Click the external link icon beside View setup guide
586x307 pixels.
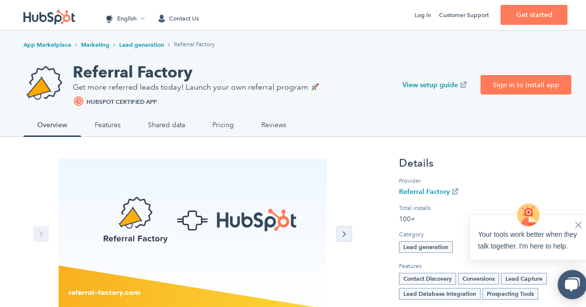(463, 84)
